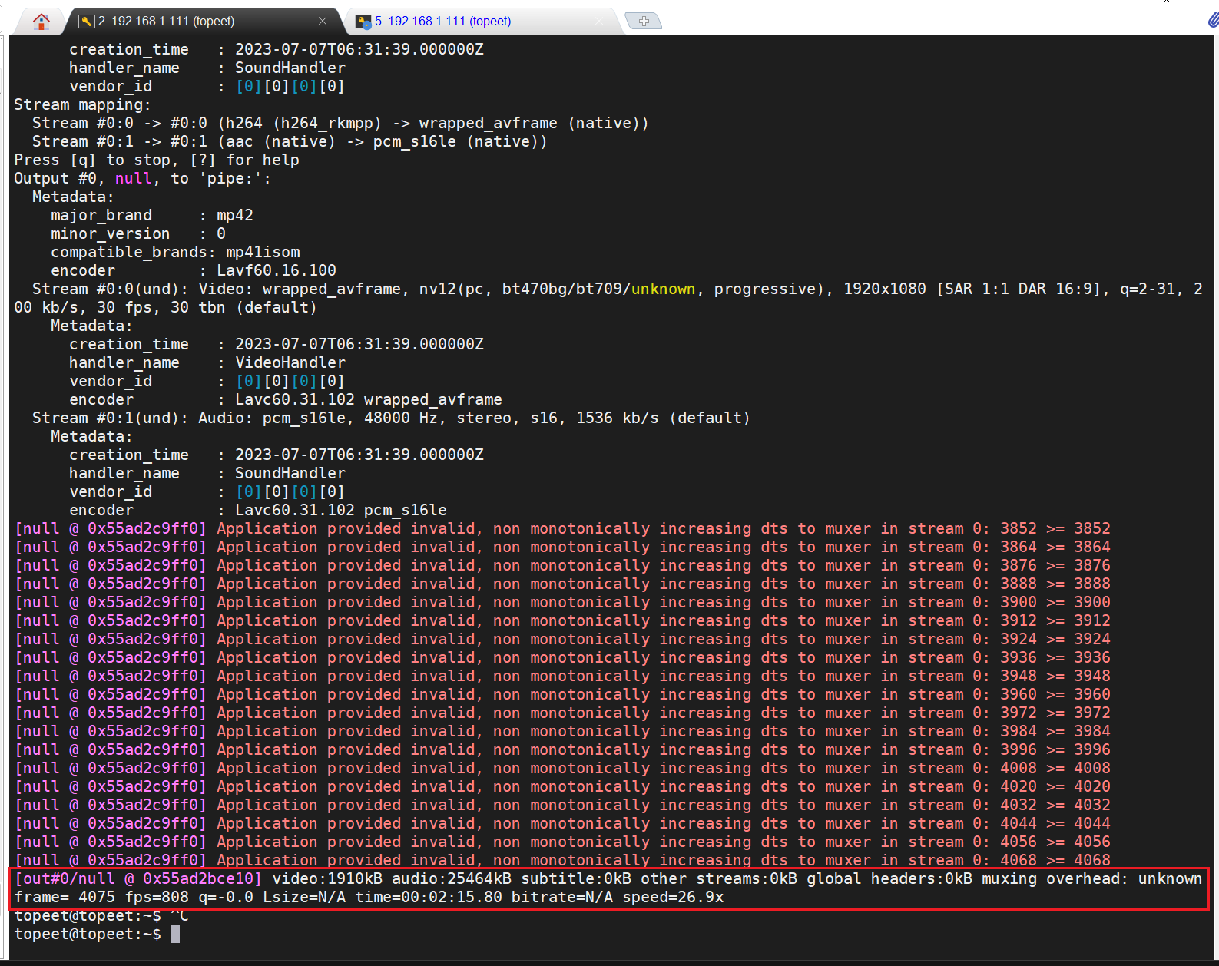Click the 'topeet@topeet:~$ ^C' line
The image size is (1219, 966).
point(101,915)
